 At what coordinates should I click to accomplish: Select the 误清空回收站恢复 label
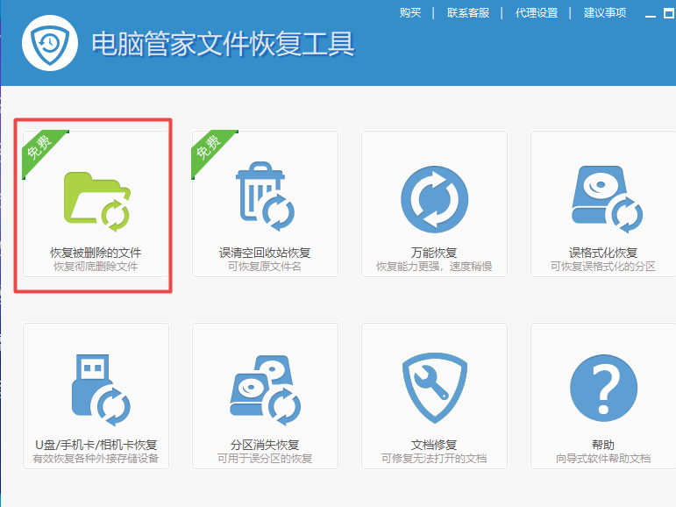click(265, 253)
